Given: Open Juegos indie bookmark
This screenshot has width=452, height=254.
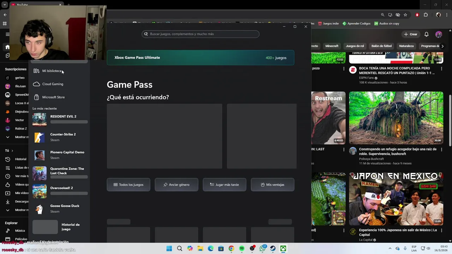Looking at the screenshot, I should [x=328, y=24].
